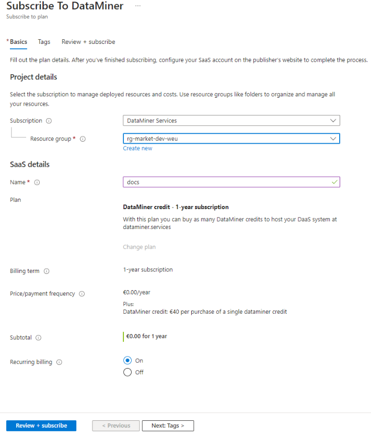The width and height of the screenshot is (371, 436).
Task: Switch to the Basics tab
Action: pyautogui.click(x=19, y=42)
